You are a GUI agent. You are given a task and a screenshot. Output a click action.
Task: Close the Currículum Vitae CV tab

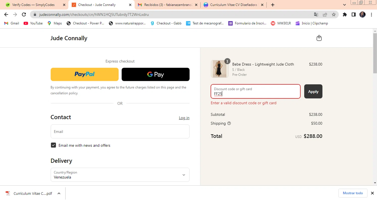(262, 5)
